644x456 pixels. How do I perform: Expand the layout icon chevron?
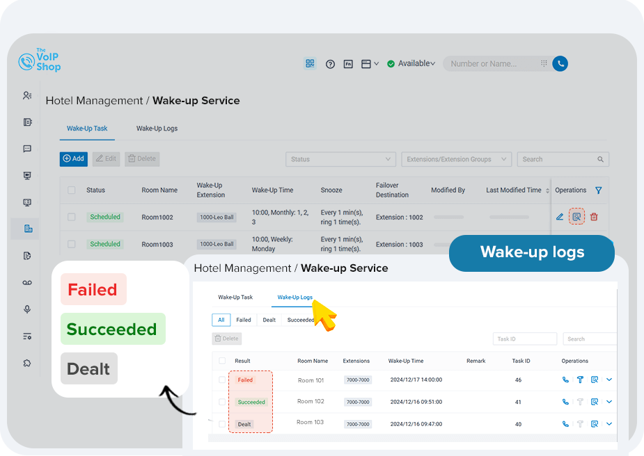pos(376,63)
